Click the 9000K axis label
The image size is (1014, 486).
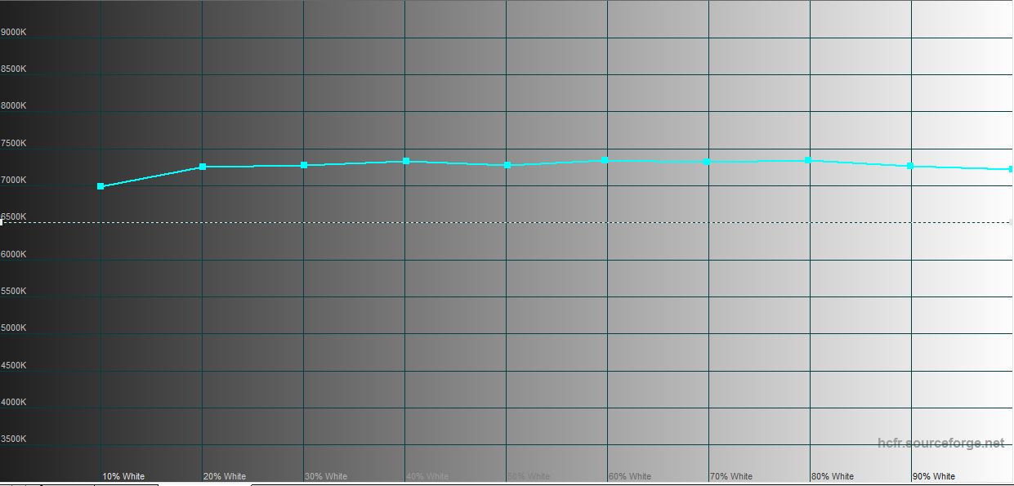coord(14,32)
